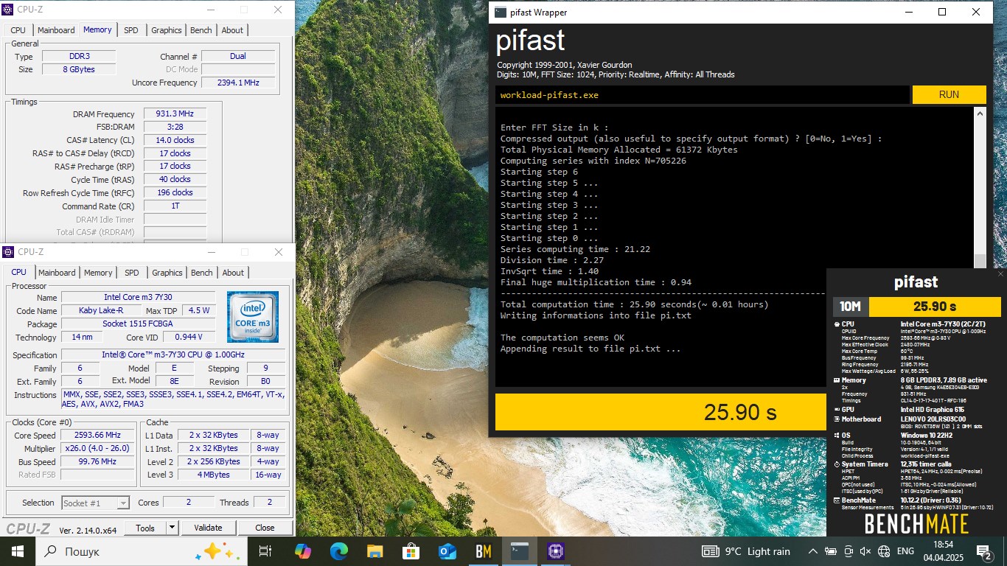Click the Level 3 cache value 4 MBytes
1007x566 pixels.
[x=213, y=475]
